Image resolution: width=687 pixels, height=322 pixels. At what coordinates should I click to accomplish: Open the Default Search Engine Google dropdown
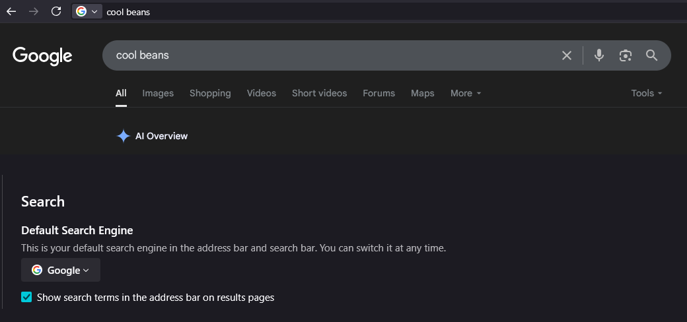click(61, 270)
